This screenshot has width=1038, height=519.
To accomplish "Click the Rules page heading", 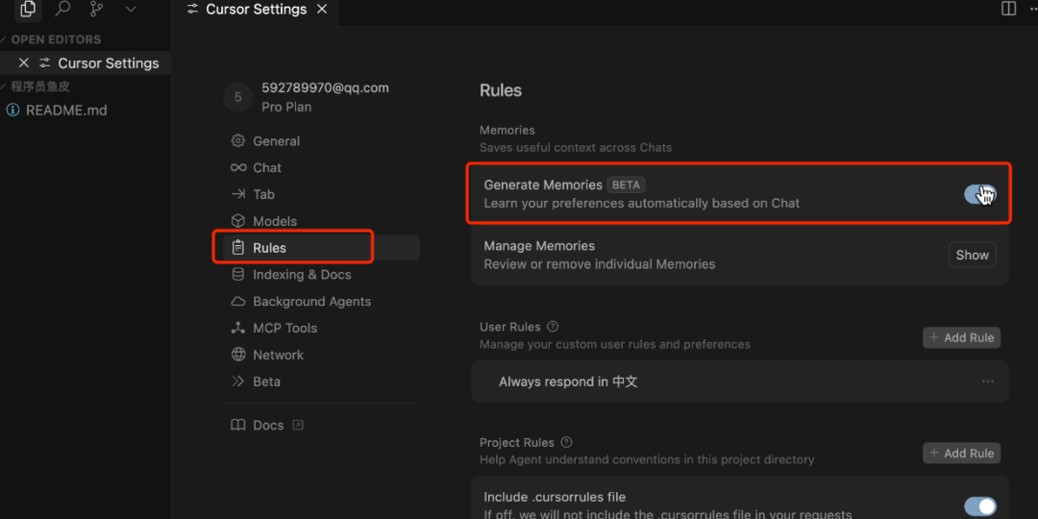I will tap(501, 90).
